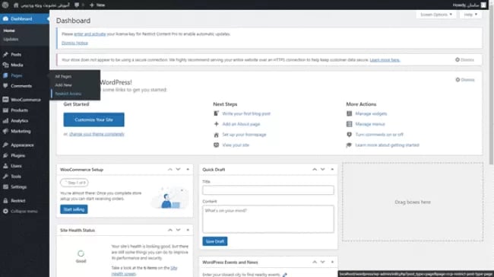This screenshot has height=277, width=494.
Task: Toggle WooCommerce Setup panel
Action: pos(188,170)
